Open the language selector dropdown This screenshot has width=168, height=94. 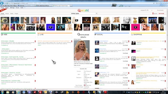(x=146, y=10)
